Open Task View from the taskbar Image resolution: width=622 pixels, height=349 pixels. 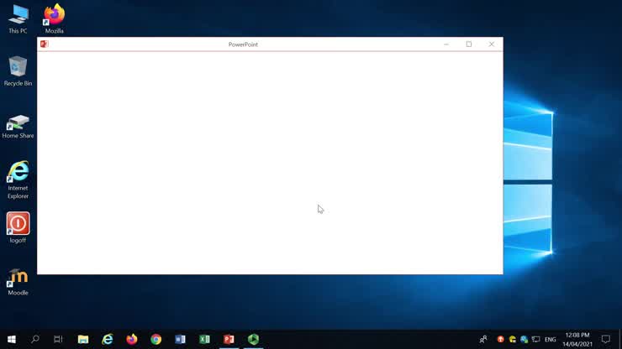coord(58,340)
